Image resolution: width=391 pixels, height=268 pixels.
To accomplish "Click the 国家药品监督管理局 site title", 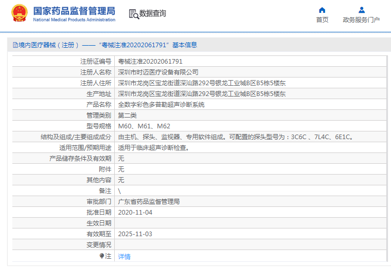I will (x=74, y=11).
